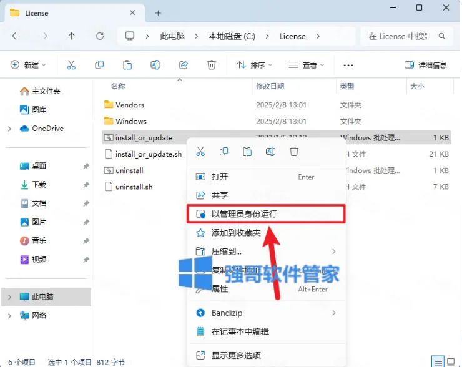Refresh the License folder view

(100, 36)
